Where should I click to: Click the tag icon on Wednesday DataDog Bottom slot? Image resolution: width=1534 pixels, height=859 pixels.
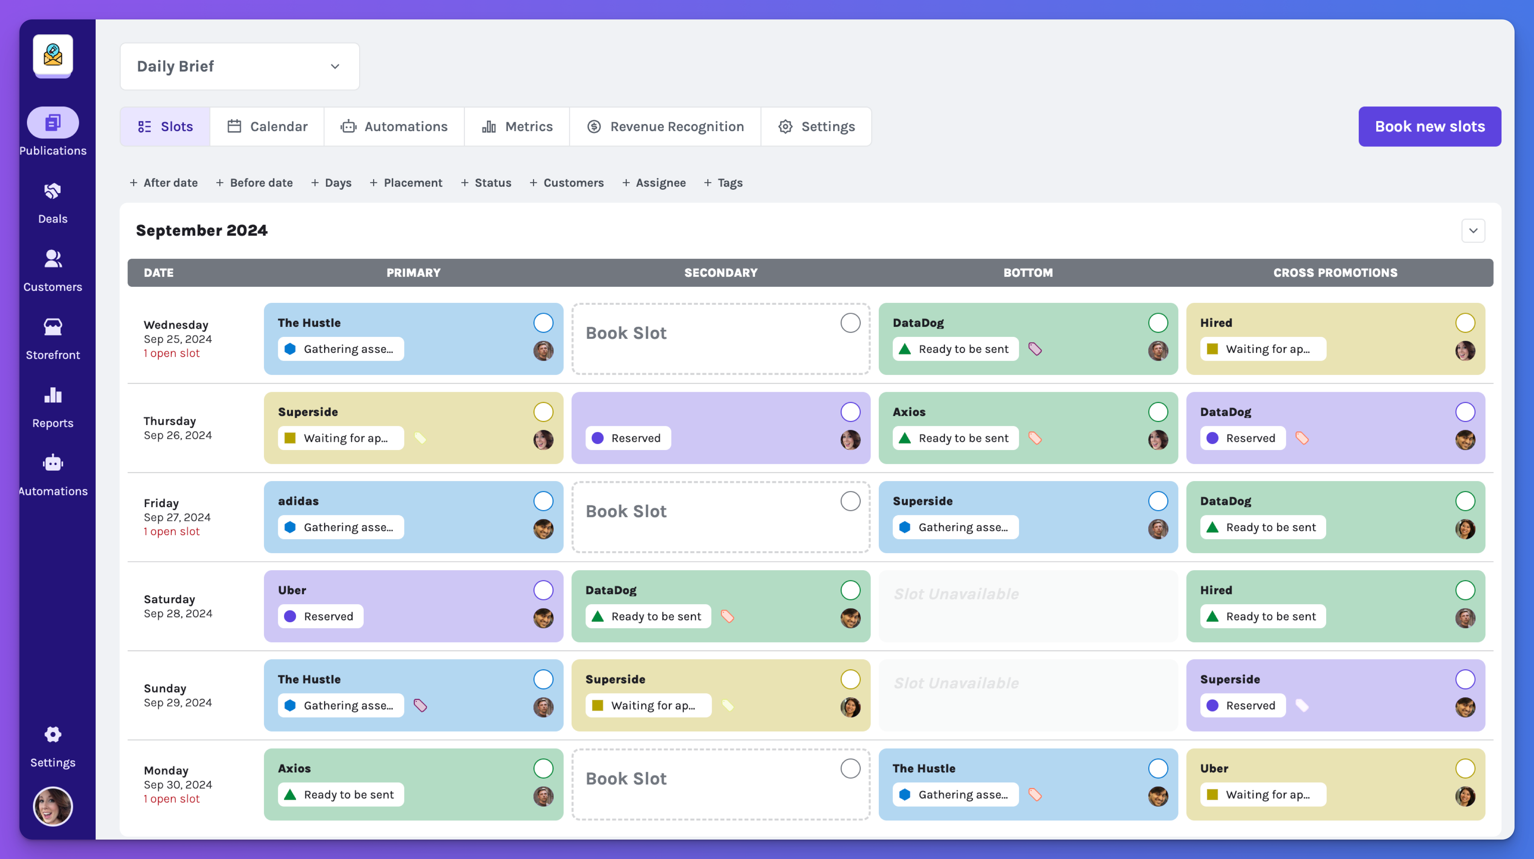tap(1035, 349)
